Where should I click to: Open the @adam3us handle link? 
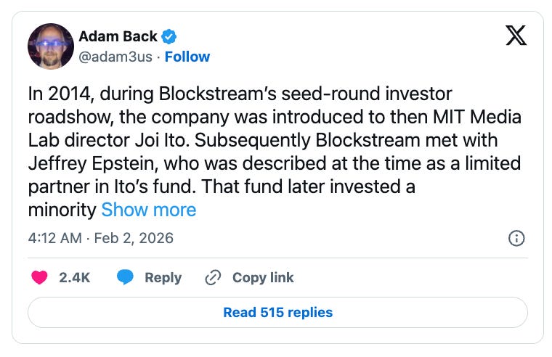pyautogui.click(x=120, y=57)
